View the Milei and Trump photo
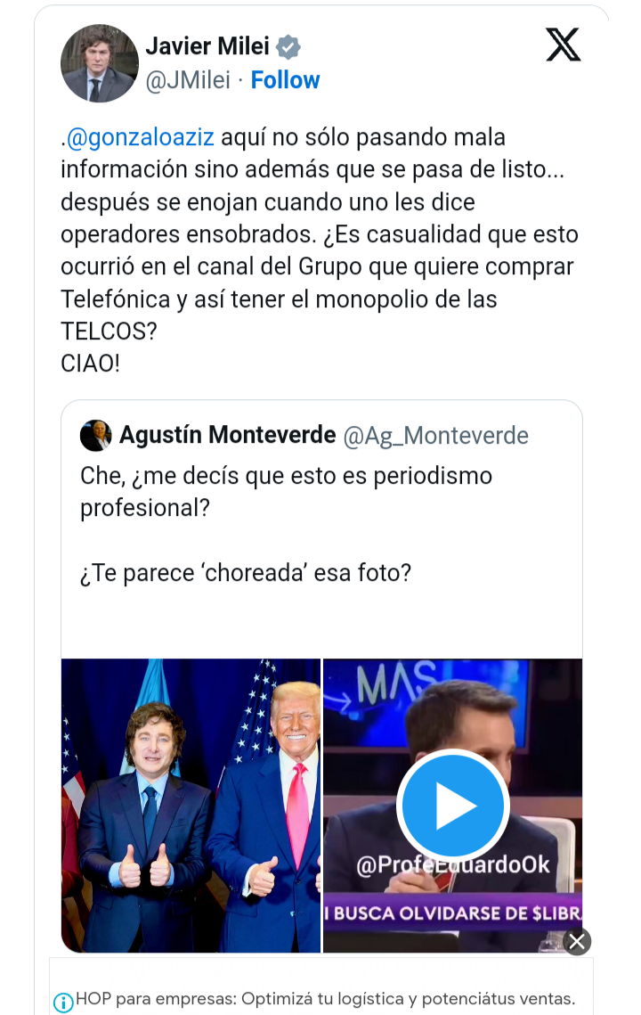 coord(191,806)
